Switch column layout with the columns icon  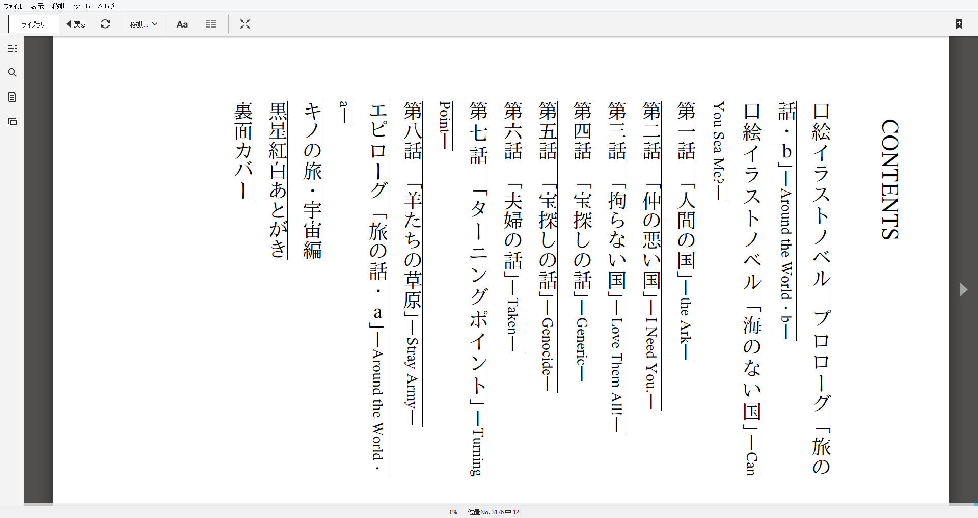click(x=211, y=24)
